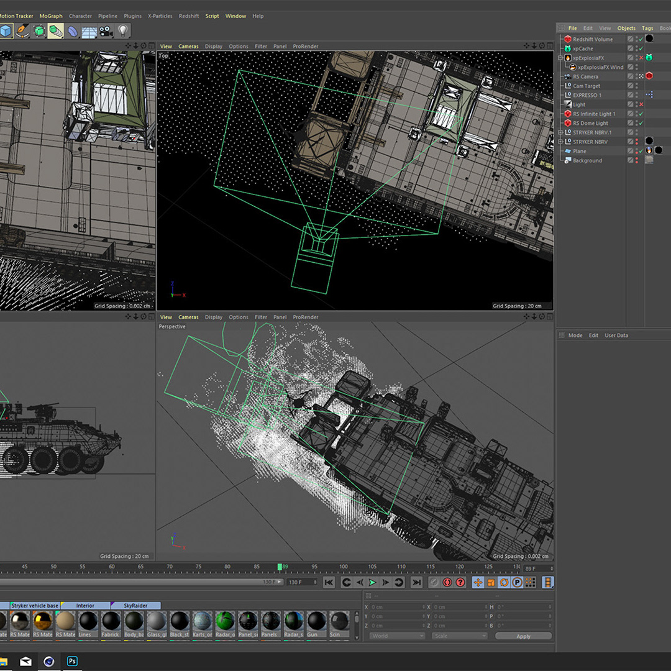Step to next frame
Image resolution: width=671 pixels, height=671 pixels.
(386, 582)
